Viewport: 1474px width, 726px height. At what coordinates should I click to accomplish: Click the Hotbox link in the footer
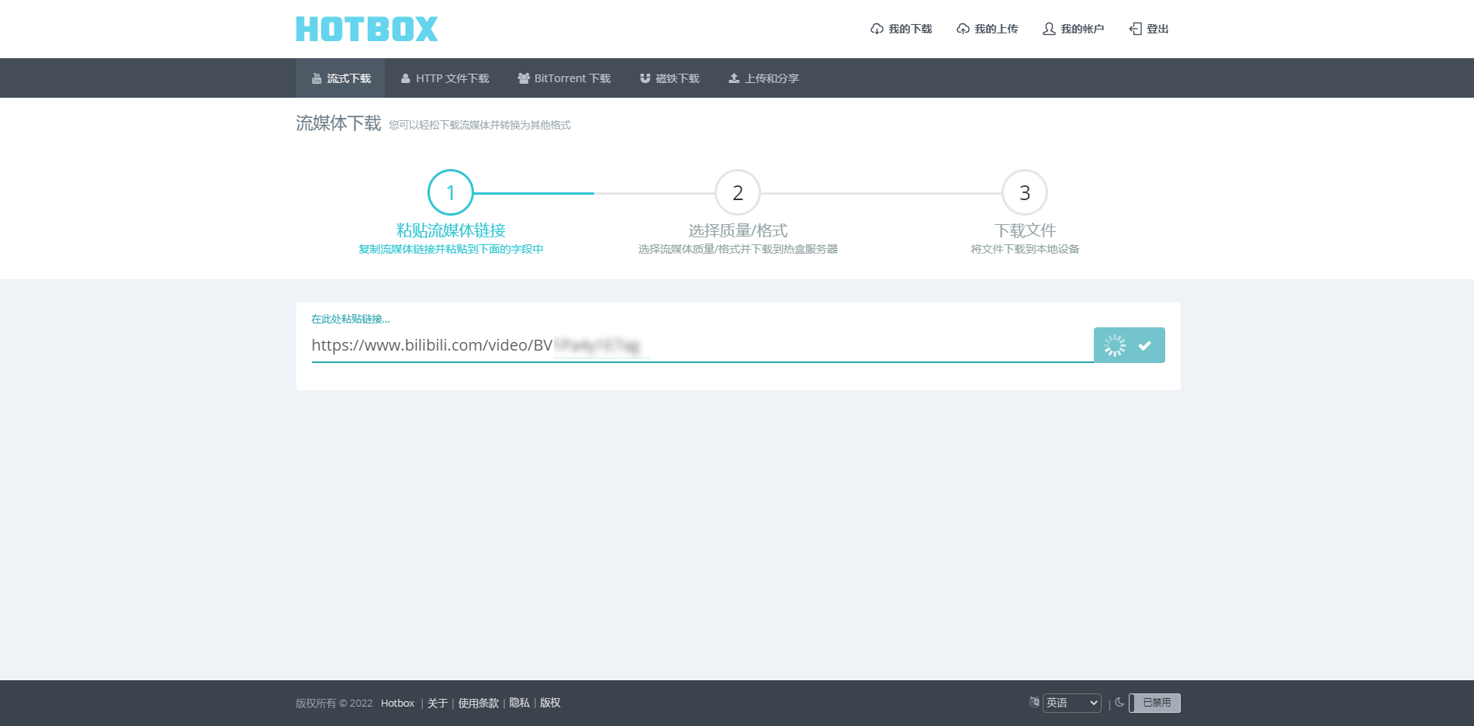[397, 702]
